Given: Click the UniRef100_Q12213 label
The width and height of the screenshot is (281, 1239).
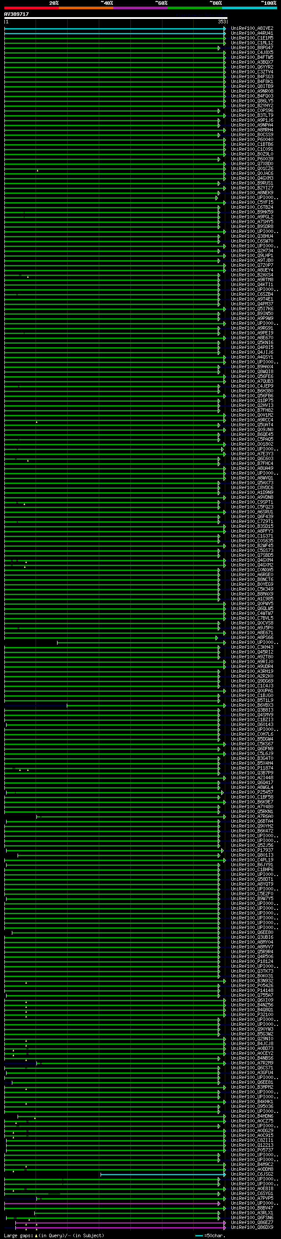Looking at the screenshot, I should point(252,1145).
